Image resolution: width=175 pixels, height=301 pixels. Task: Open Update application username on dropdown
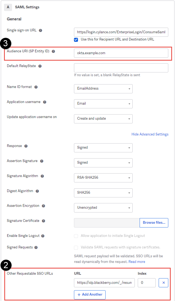[x=103, y=119]
